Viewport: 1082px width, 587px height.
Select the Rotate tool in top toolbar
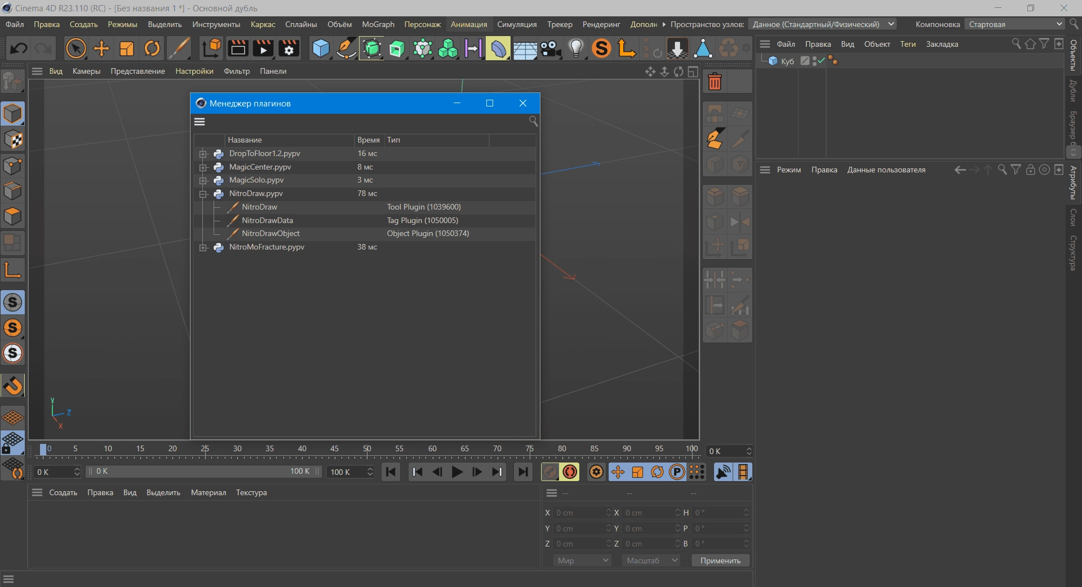pyautogui.click(x=152, y=48)
